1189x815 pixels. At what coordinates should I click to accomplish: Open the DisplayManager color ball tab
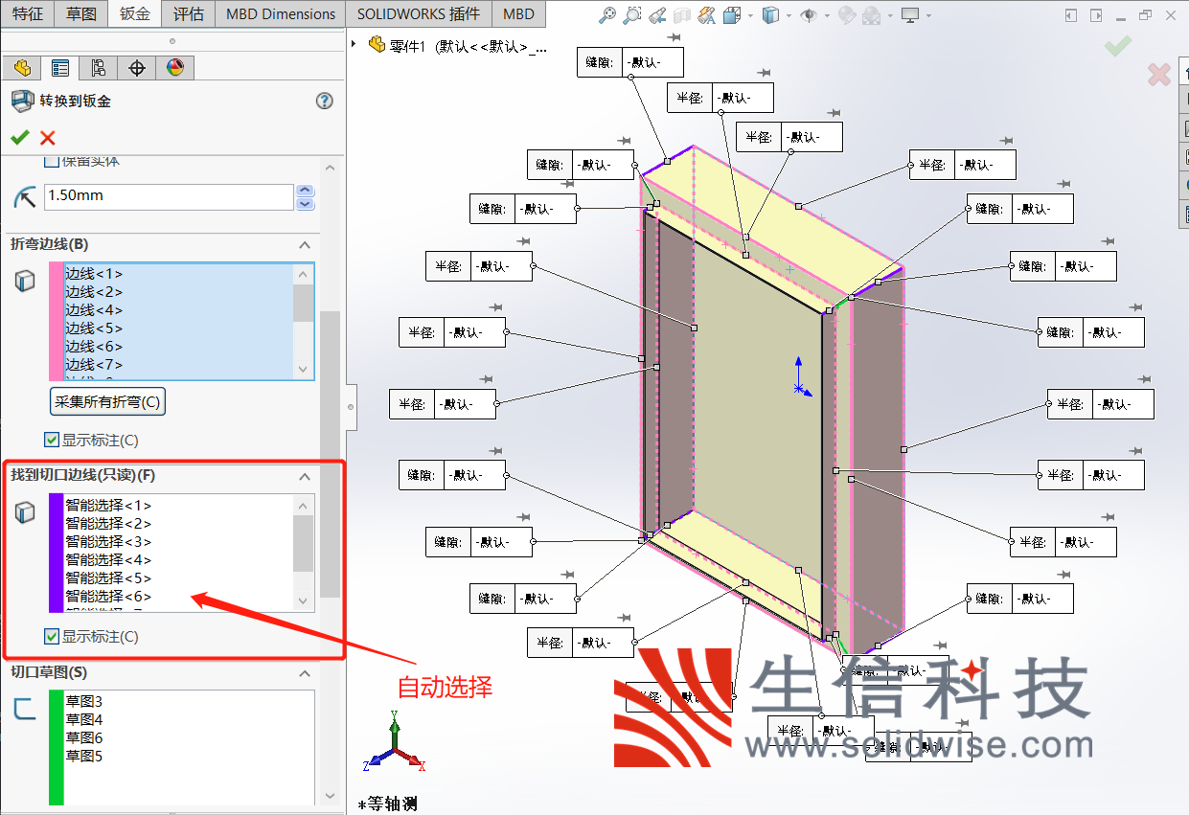click(174, 68)
